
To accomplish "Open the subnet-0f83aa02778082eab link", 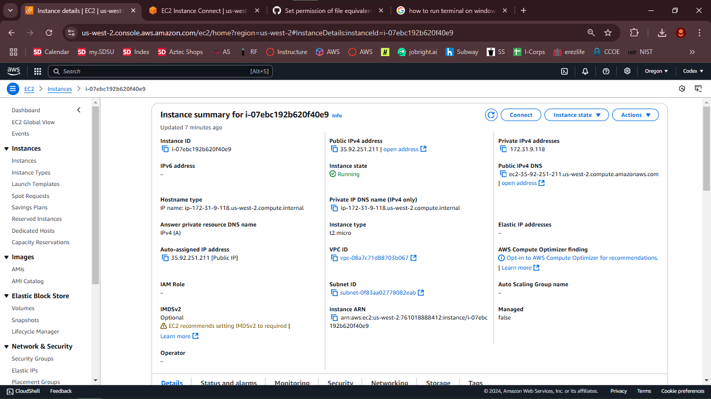I will click(382, 292).
